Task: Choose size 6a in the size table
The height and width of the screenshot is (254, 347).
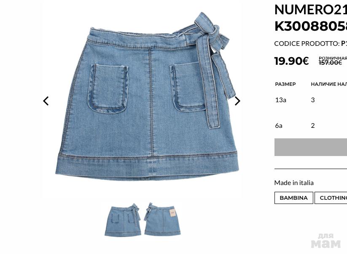Action: 279,126
